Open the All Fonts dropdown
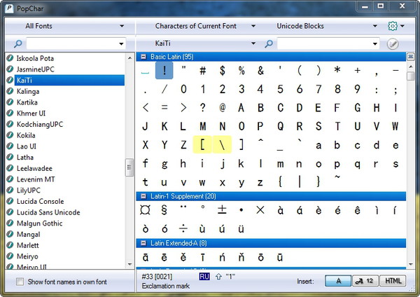The height and width of the screenshot is (297, 420). (x=68, y=26)
